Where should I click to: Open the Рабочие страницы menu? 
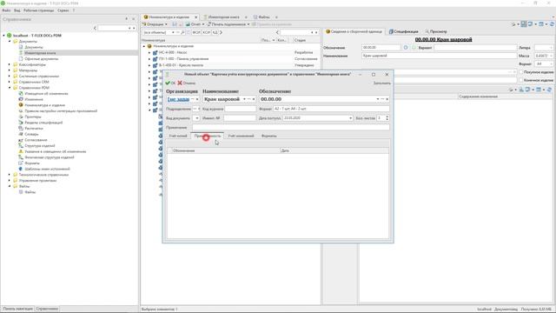(38, 10)
